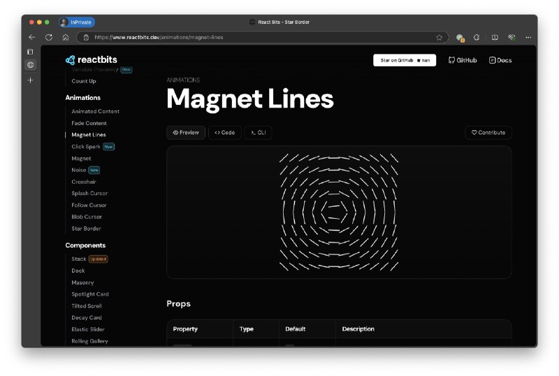Click the Components section heading
This screenshot has height=376, width=559.
click(85, 245)
